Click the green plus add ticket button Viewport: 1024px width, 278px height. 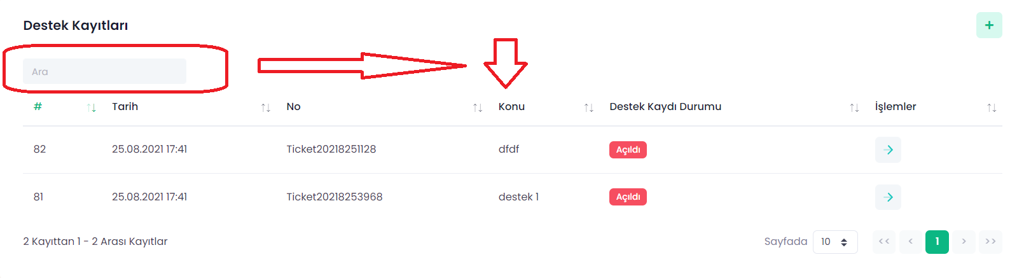click(x=989, y=25)
